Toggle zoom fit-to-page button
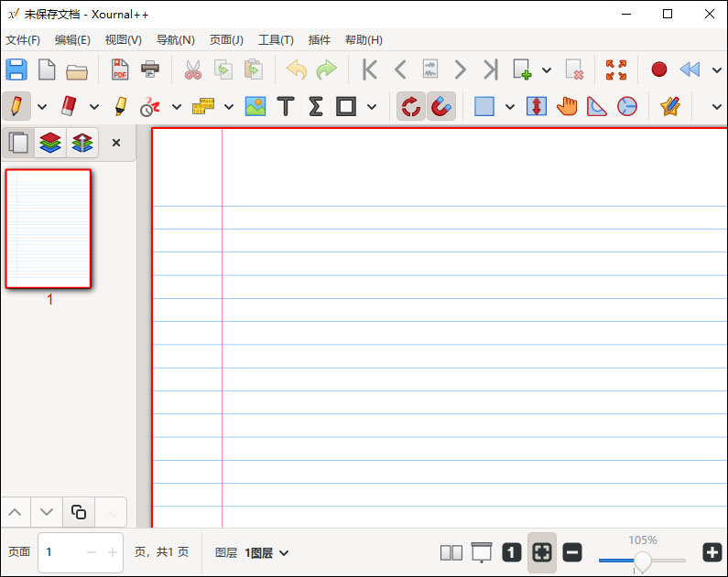Image resolution: width=728 pixels, height=577 pixels. 541,552
